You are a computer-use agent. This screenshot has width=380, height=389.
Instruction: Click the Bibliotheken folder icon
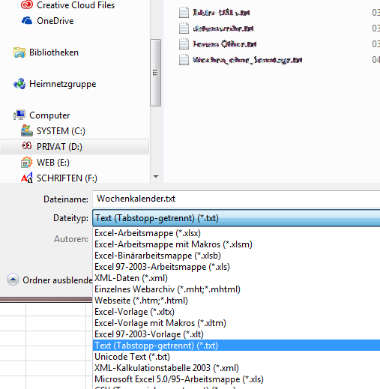tap(19, 52)
